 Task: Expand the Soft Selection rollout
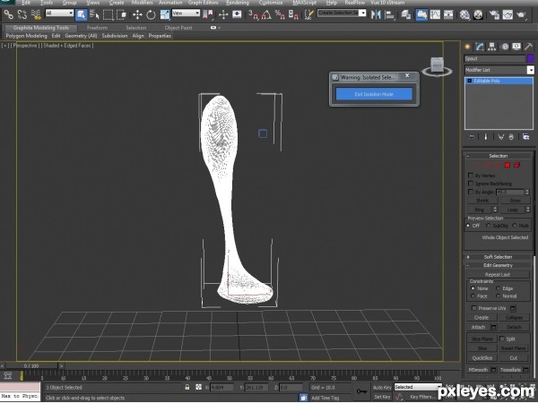498,257
